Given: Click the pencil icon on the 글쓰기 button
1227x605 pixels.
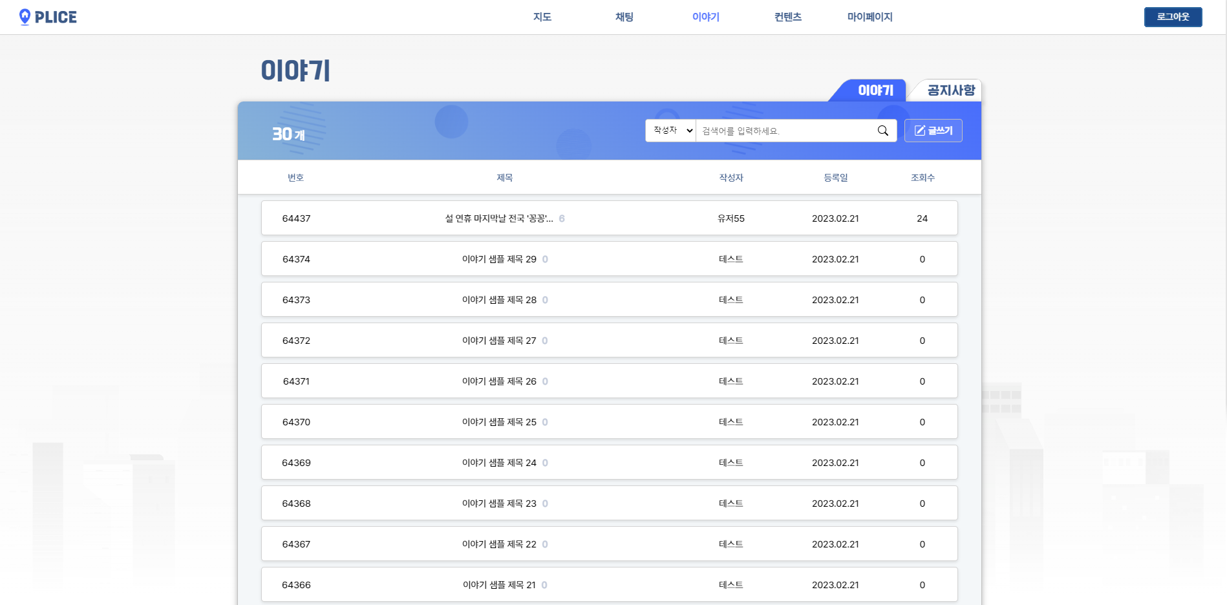Looking at the screenshot, I should click(921, 130).
